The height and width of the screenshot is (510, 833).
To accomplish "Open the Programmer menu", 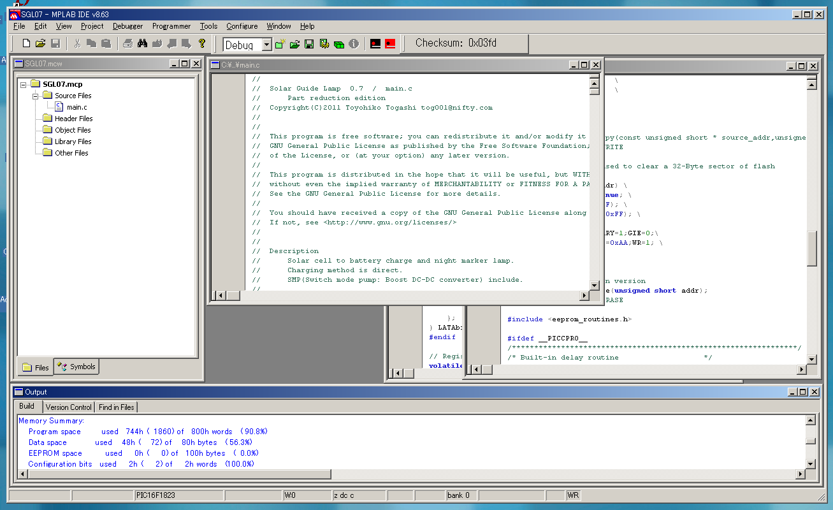I will click(x=171, y=26).
